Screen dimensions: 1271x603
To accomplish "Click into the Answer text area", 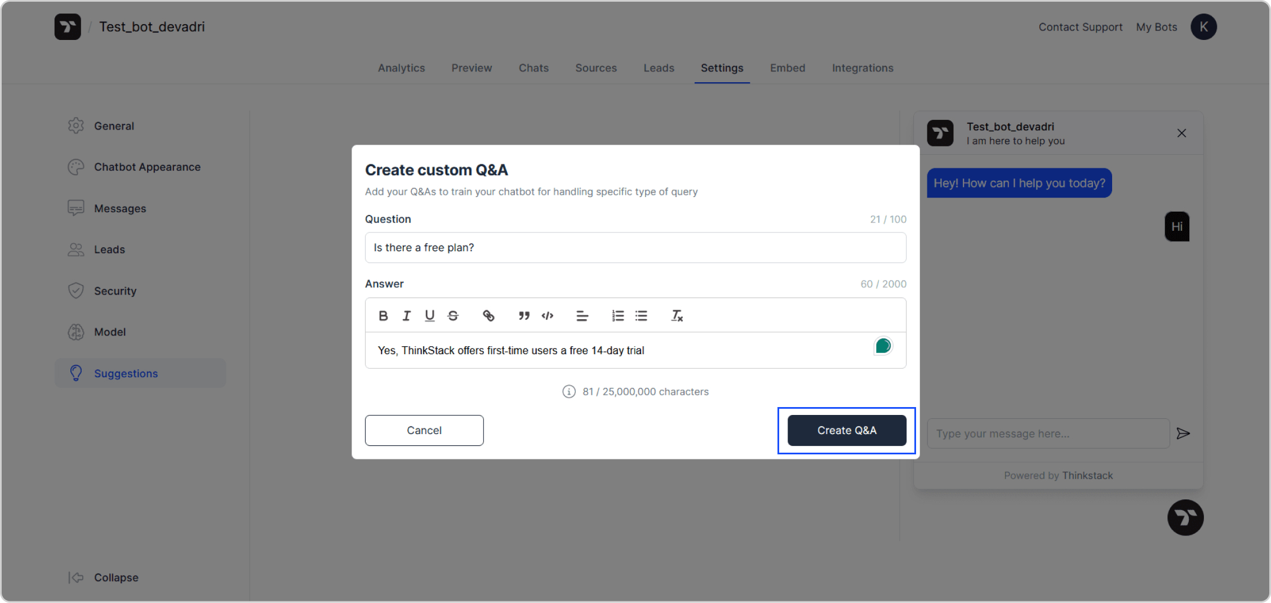I will click(x=635, y=350).
